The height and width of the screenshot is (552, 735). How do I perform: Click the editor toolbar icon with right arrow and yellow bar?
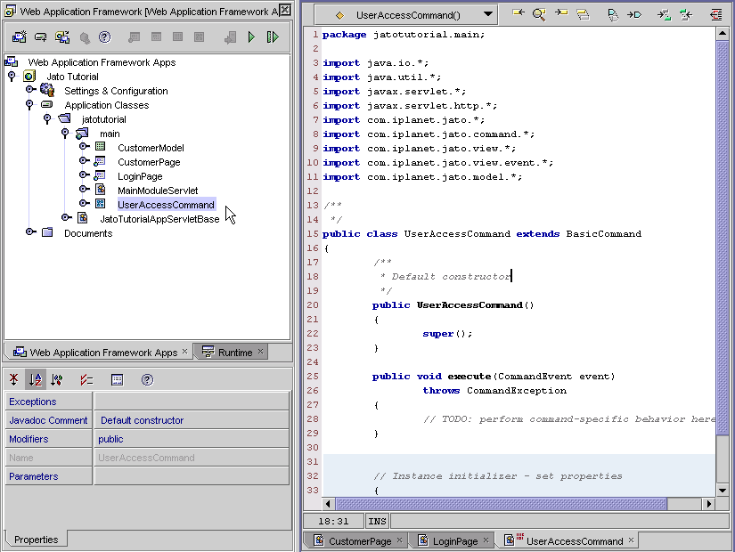(560, 13)
